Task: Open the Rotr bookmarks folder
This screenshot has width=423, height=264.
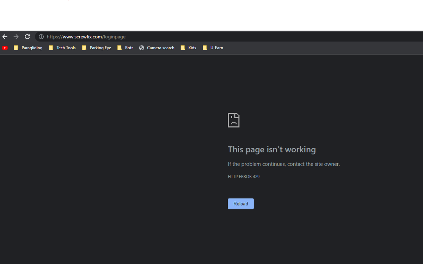Action: (125, 48)
